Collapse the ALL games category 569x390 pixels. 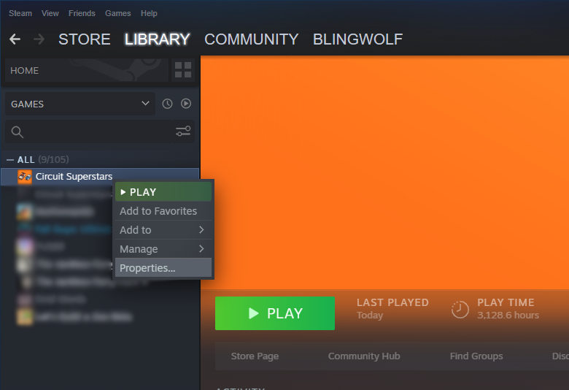[10, 159]
